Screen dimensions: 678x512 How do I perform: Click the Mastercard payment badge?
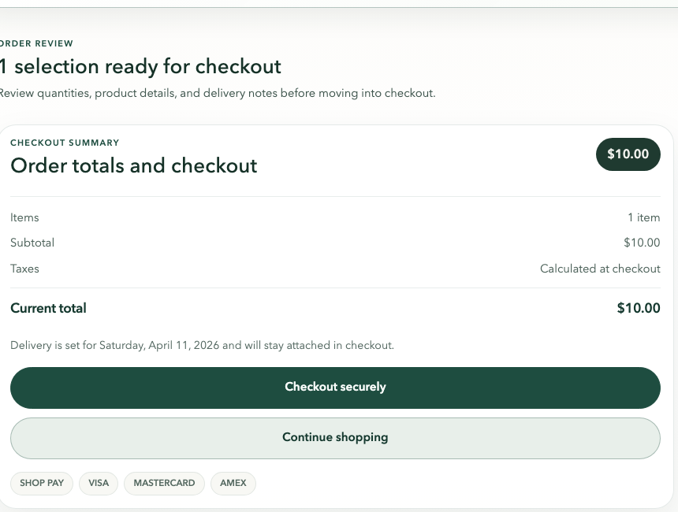click(164, 483)
